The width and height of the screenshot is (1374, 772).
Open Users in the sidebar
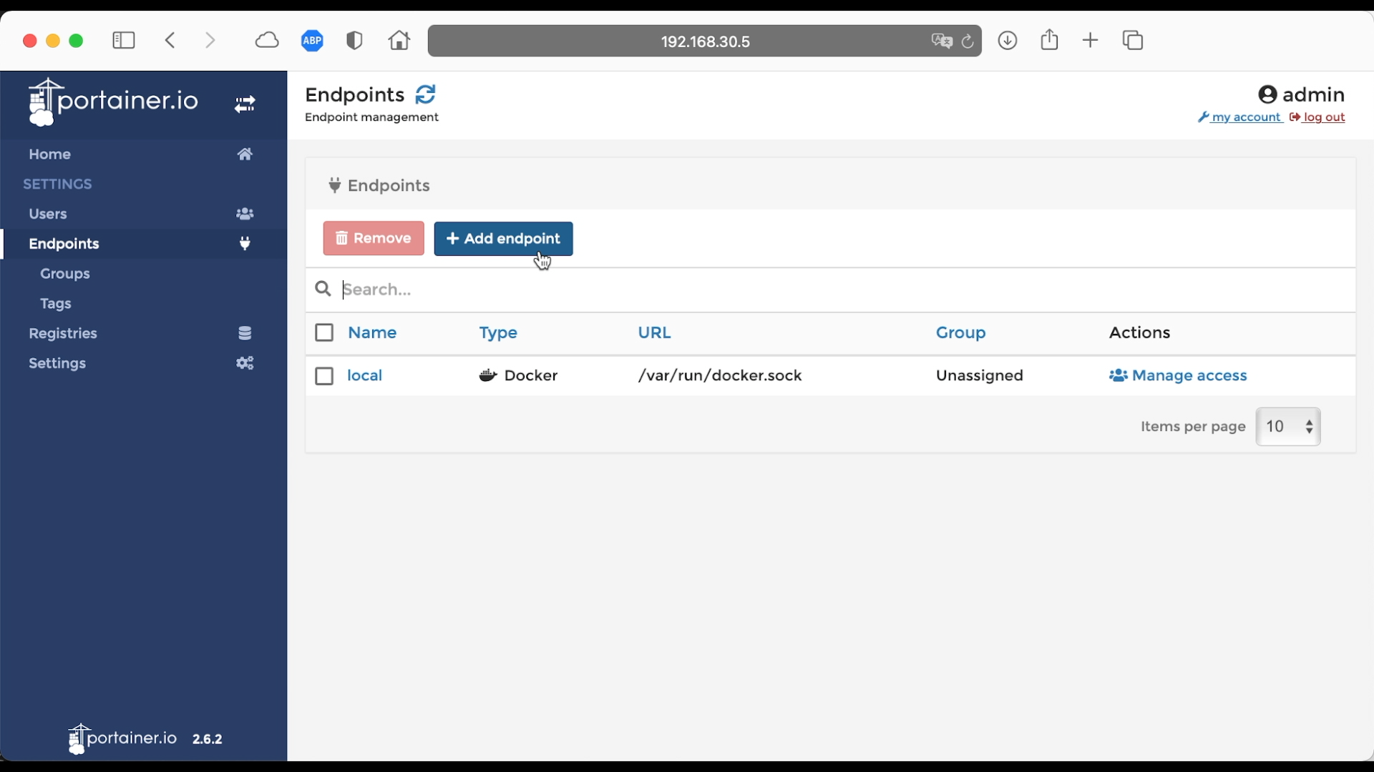point(48,214)
